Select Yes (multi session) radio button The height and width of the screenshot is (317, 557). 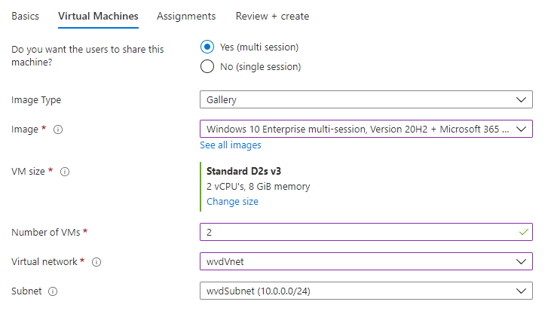click(x=207, y=47)
